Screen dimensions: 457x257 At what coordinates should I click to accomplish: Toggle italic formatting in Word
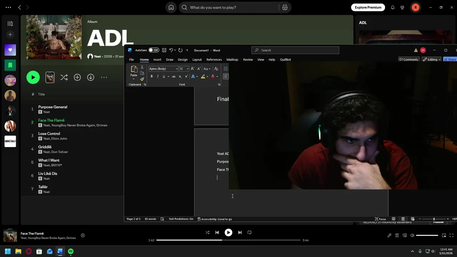[158, 76]
